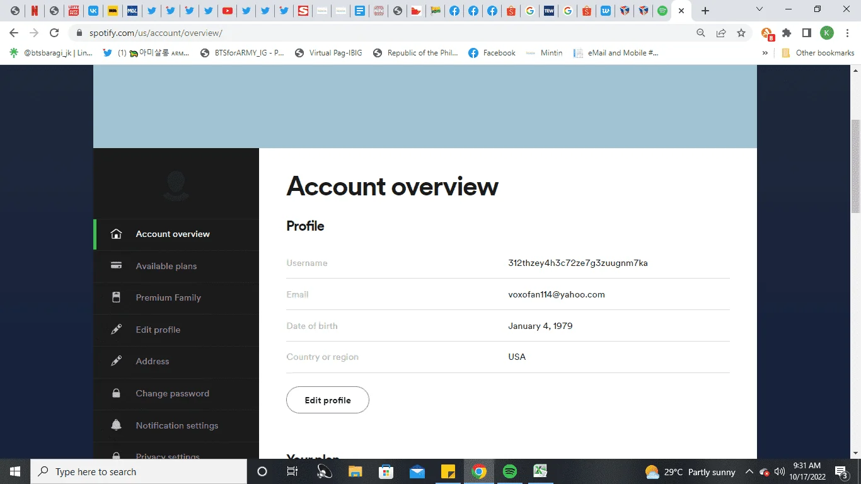Open the volume control in the tray
This screenshot has height=484, width=861.
pyautogui.click(x=779, y=471)
